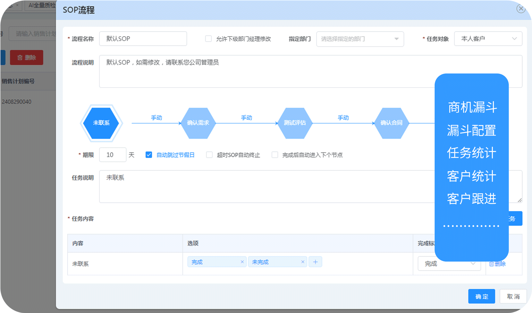Viewport: 532px width, 313px height.
Task: Enable 允许下级部门经理修改 checkbox
Action: click(208, 39)
